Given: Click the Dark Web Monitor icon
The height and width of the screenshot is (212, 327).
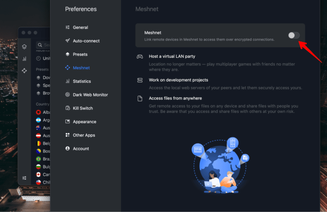Looking at the screenshot, I should tap(67, 95).
